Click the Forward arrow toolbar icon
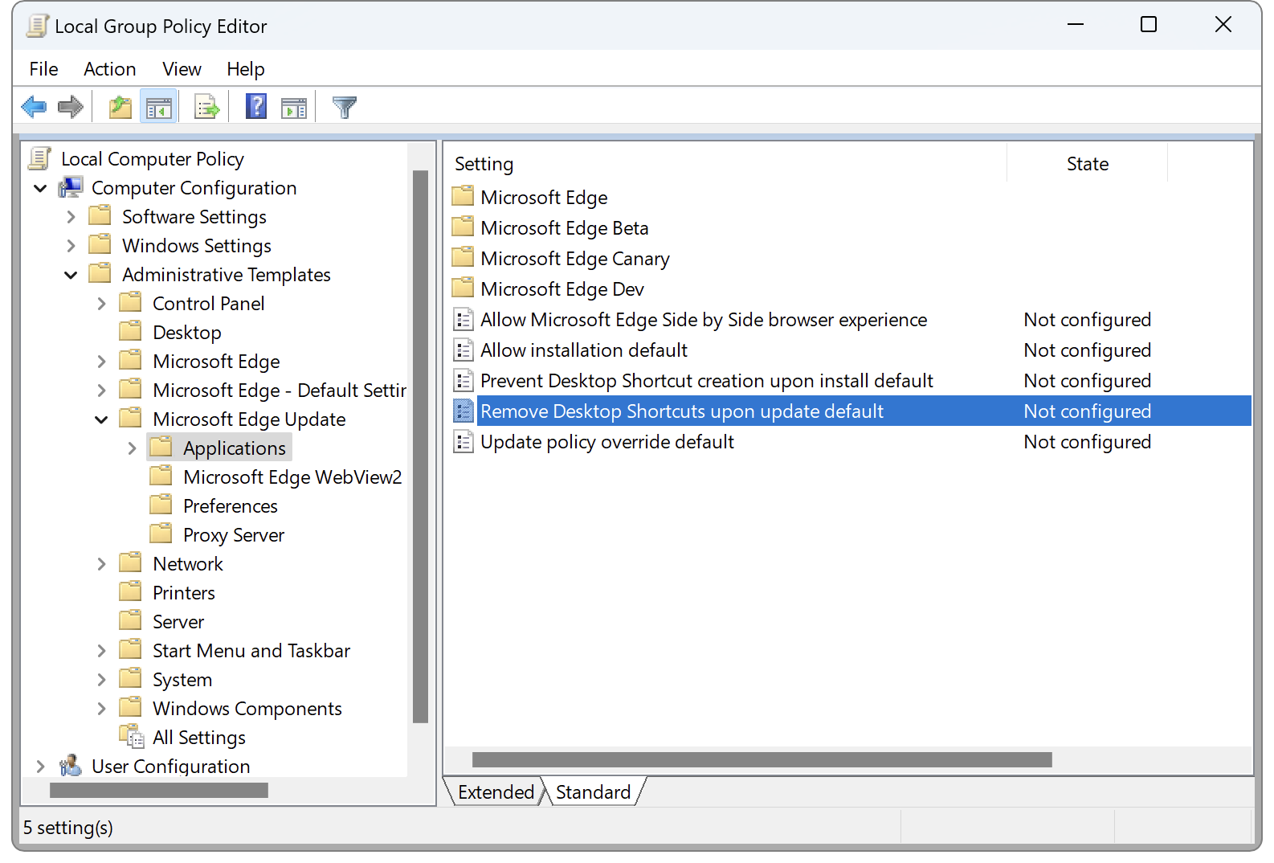 point(71,107)
